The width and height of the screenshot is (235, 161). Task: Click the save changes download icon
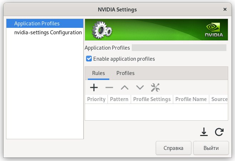point(204,132)
